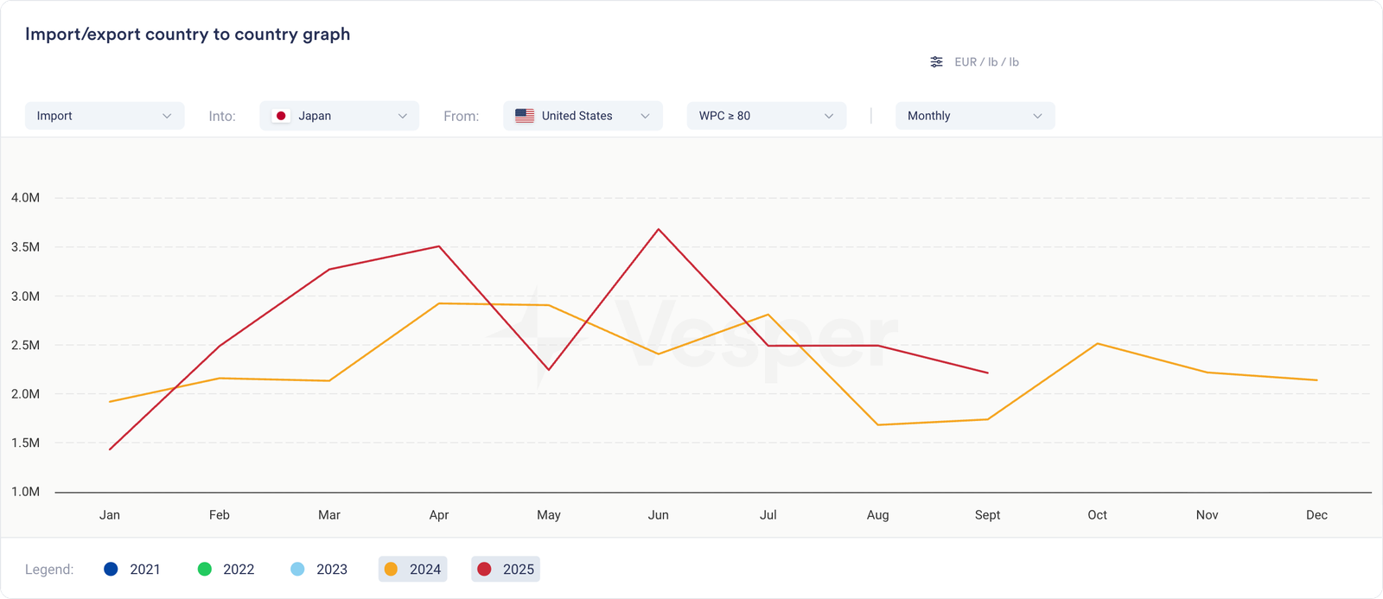Viewport: 1383px width, 599px height.
Task: Hide the 2024 series in the legend
Action: (413, 569)
